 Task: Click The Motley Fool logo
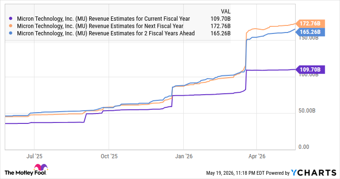pyautogui.click(x=26, y=170)
